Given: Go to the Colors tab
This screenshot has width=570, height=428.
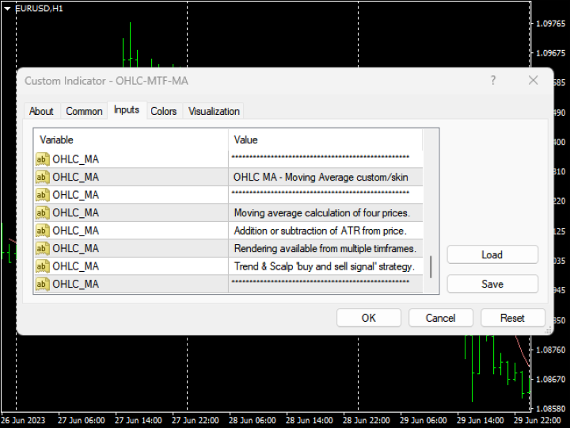Looking at the screenshot, I should [164, 111].
